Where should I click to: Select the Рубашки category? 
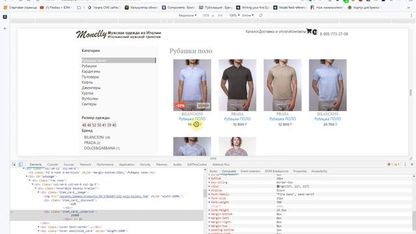point(89,66)
